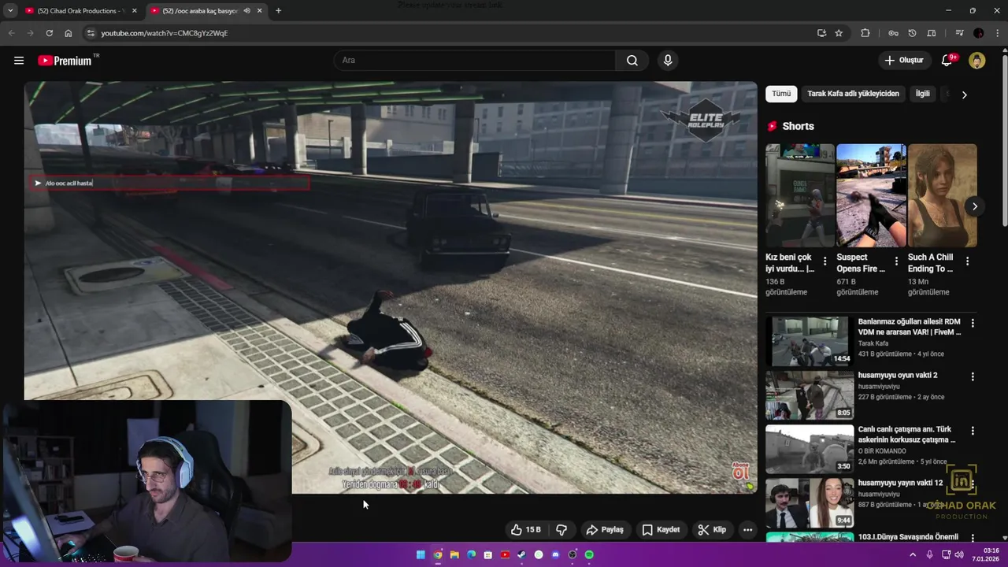This screenshot has height=567, width=1008.
Task: Close the Cihad Orak Productions tab
Action: point(135,11)
